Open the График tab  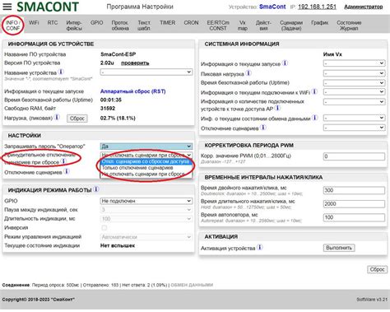pos(320,23)
